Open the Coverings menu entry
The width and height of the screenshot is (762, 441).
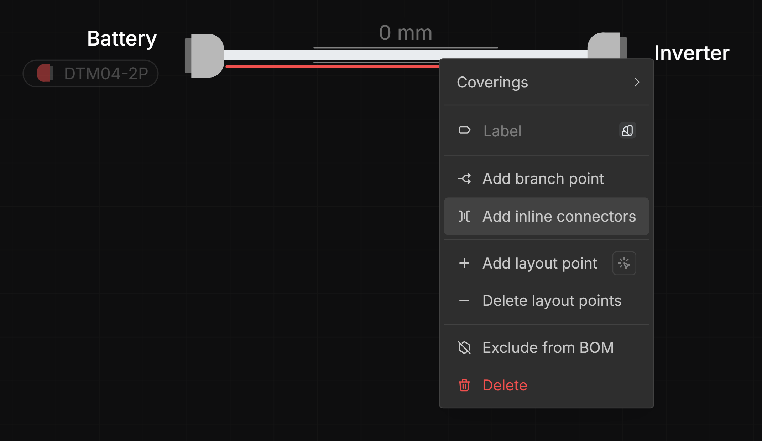click(x=492, y=83)
